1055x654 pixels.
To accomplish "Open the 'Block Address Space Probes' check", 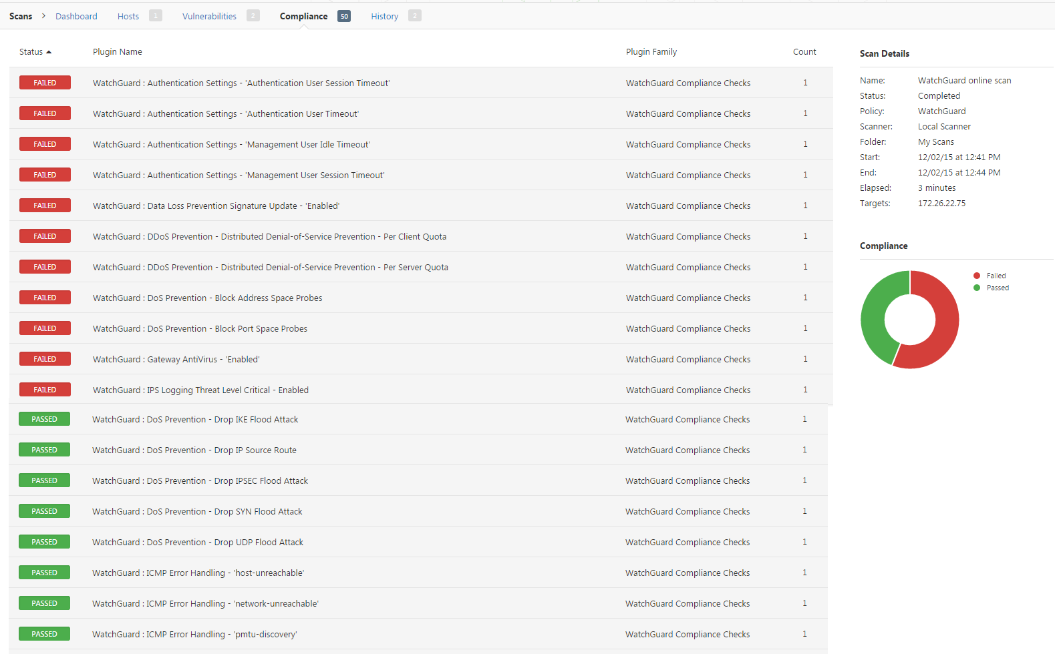I will pyautogui.click(x=207, y=298).
